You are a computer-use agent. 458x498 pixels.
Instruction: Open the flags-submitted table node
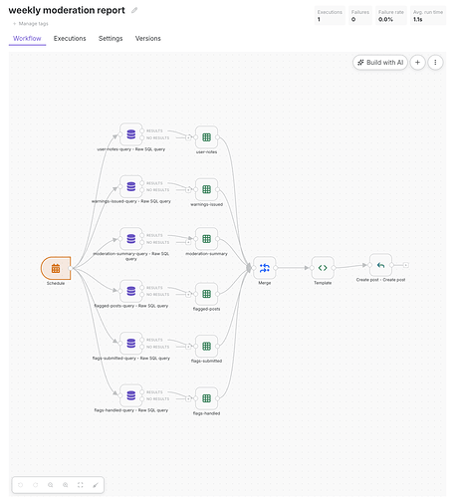(206, 347)
